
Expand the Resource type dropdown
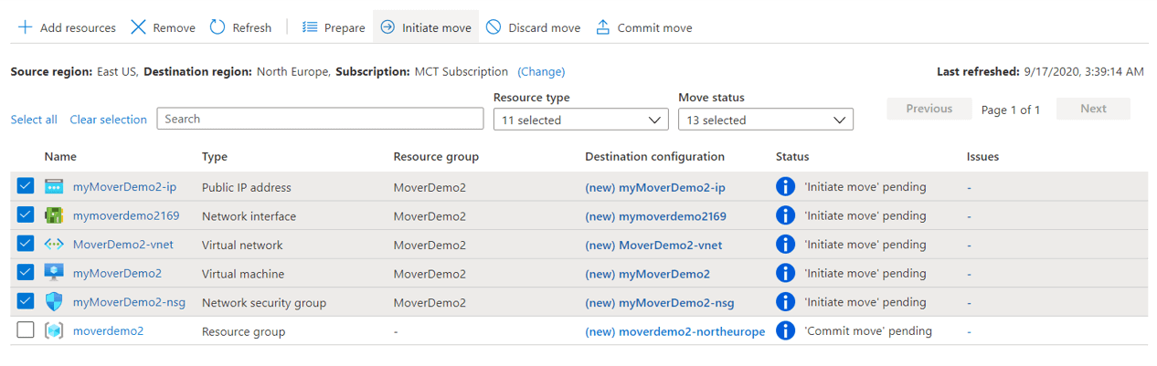580,120
